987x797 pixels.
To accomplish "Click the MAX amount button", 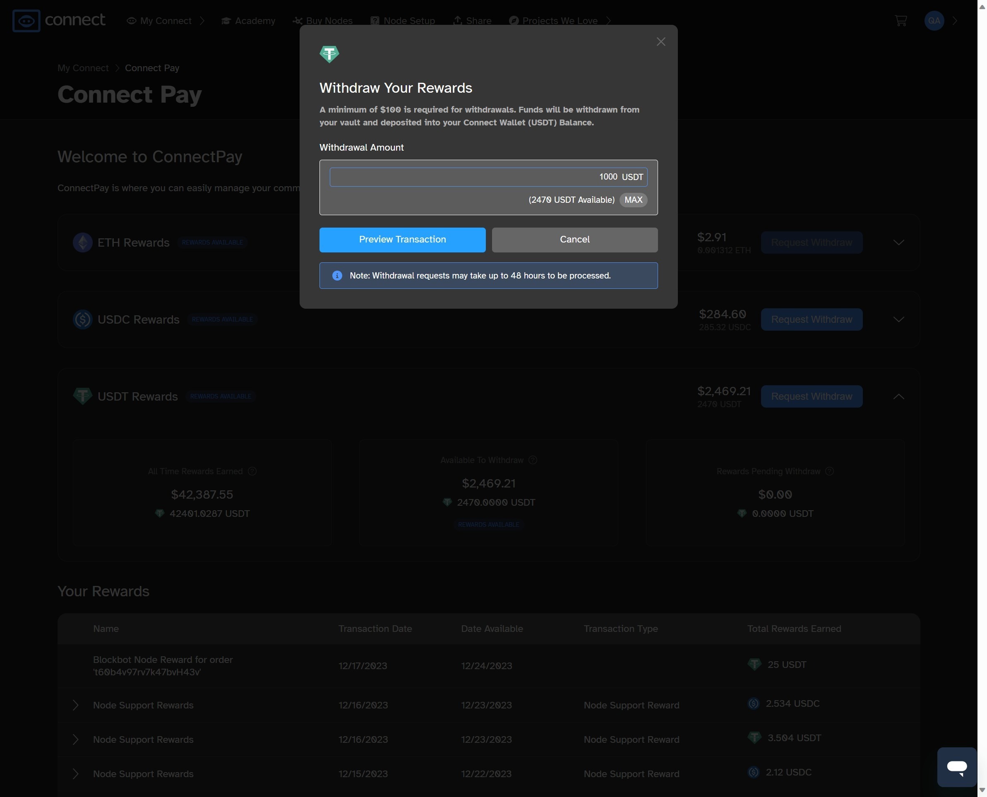I will point(633,200).
